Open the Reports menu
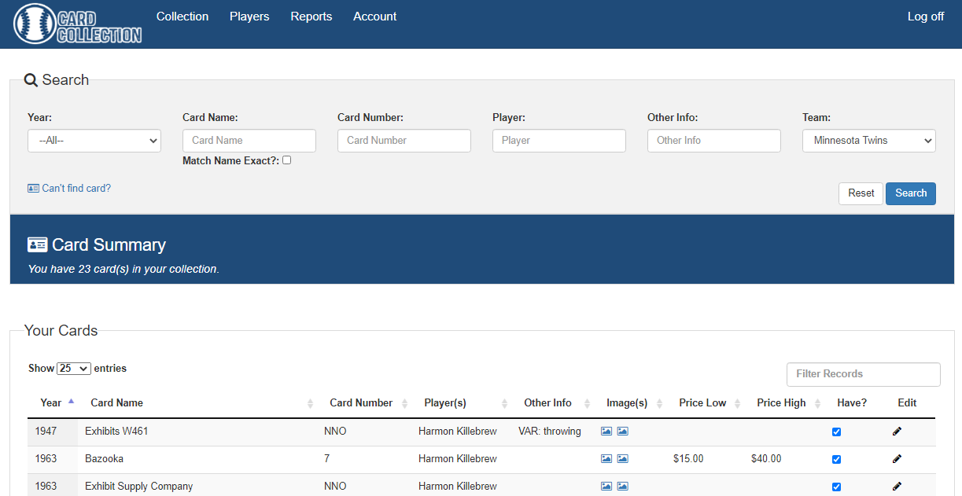 click(311, 17)
